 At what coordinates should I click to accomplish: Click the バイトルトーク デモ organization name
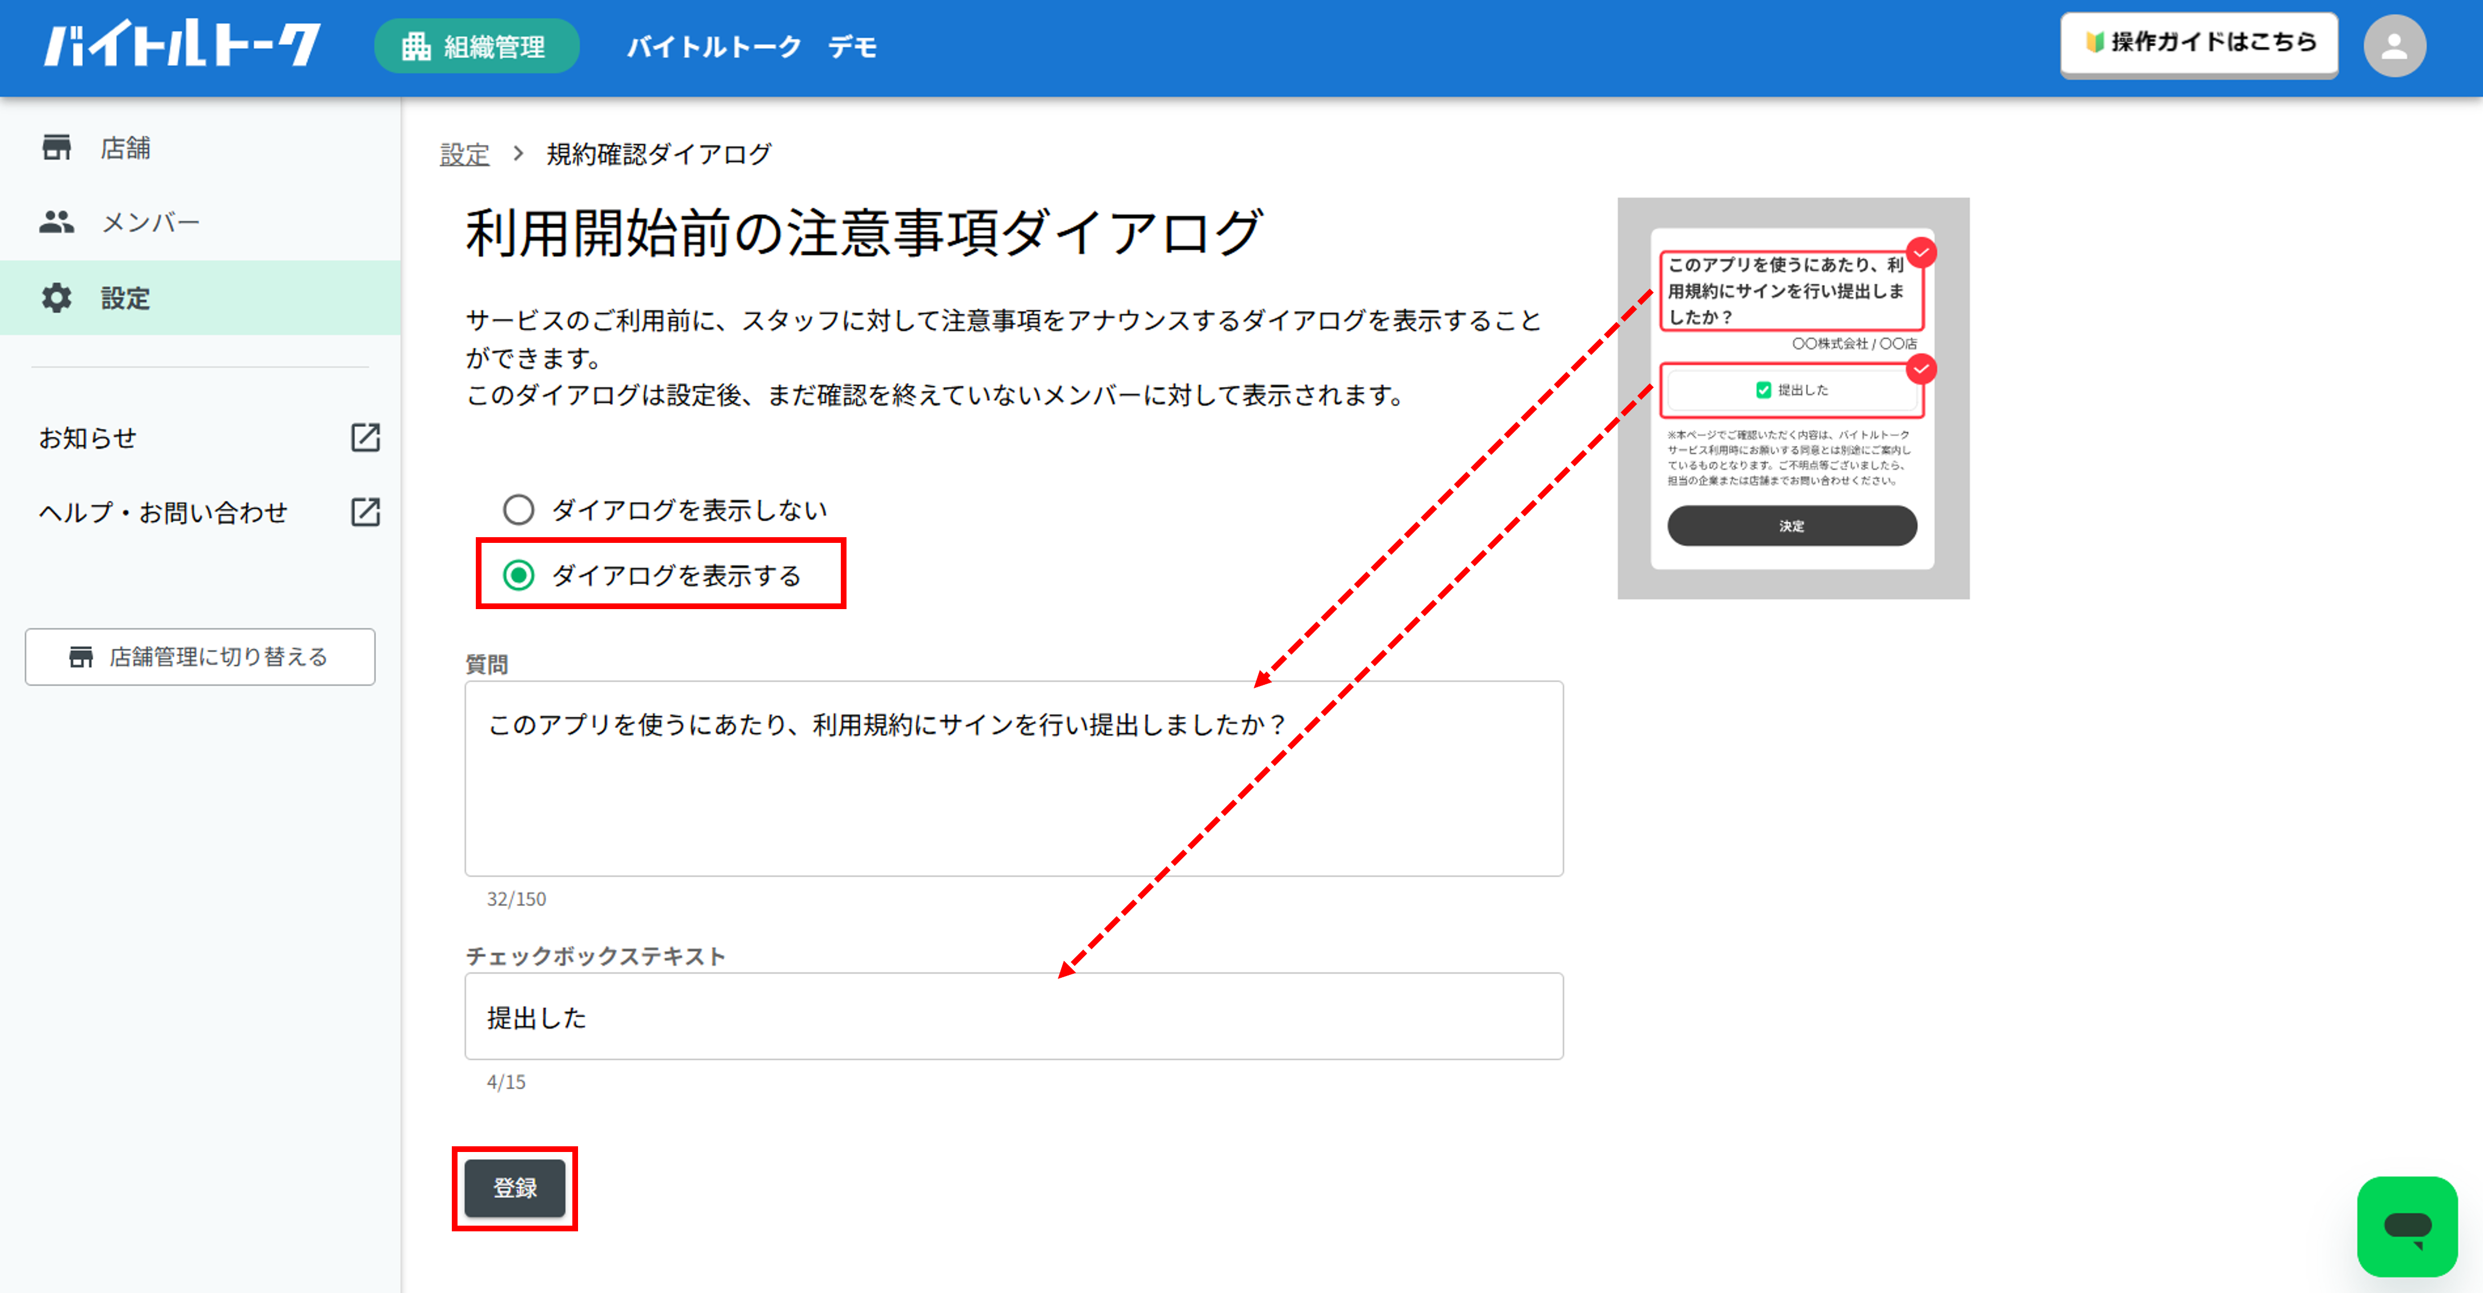click(752, 46)
